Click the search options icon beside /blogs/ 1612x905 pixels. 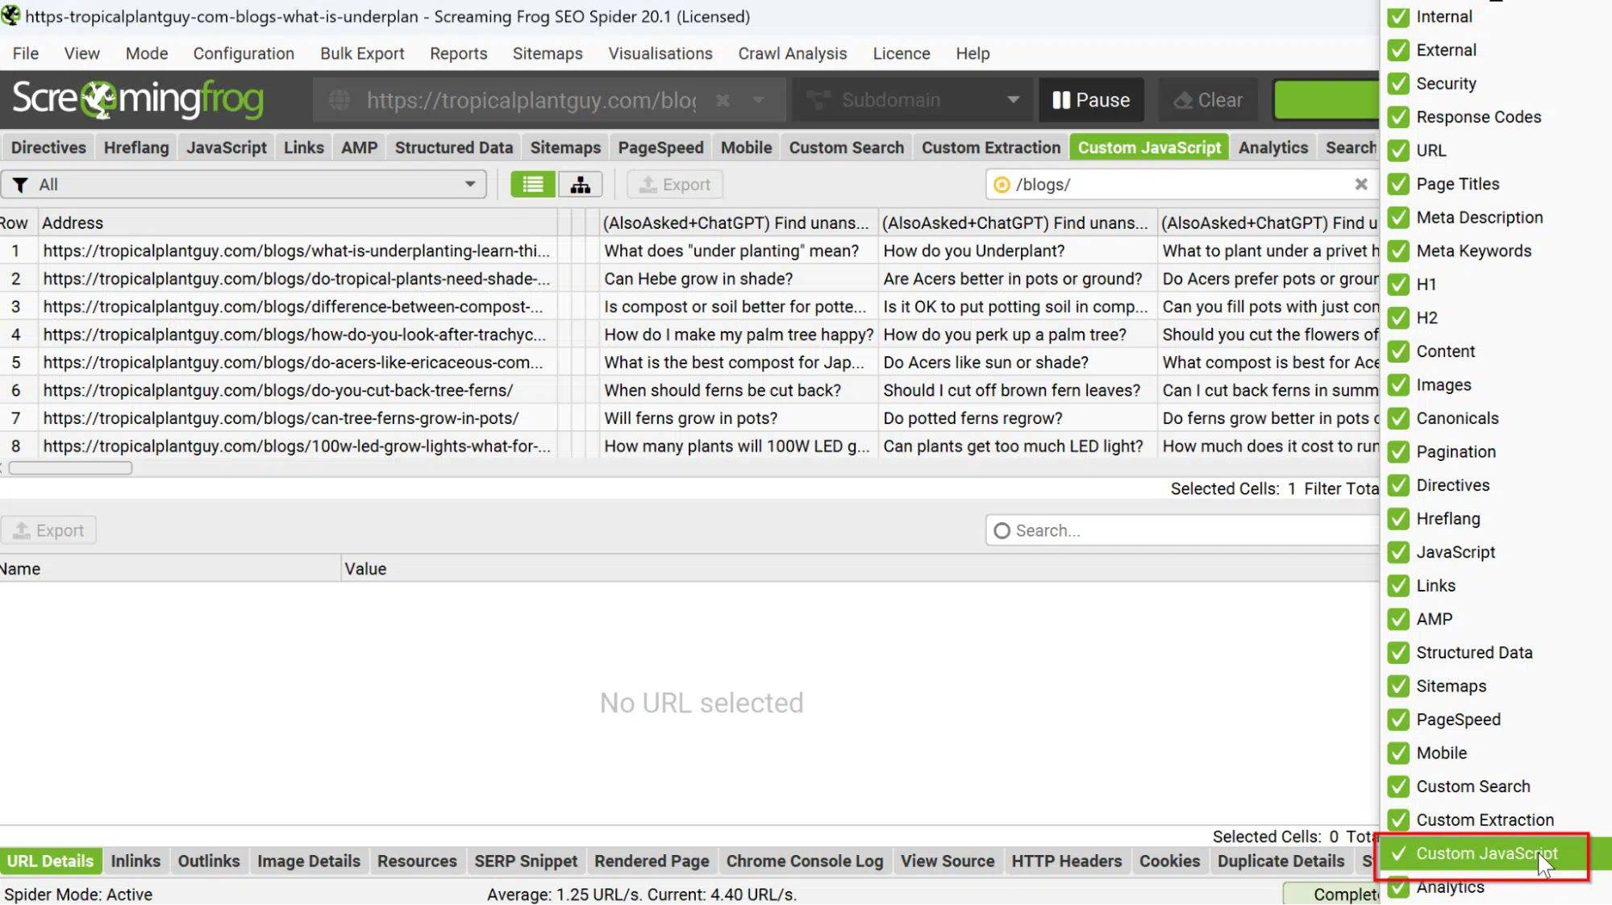[1002, 185]
